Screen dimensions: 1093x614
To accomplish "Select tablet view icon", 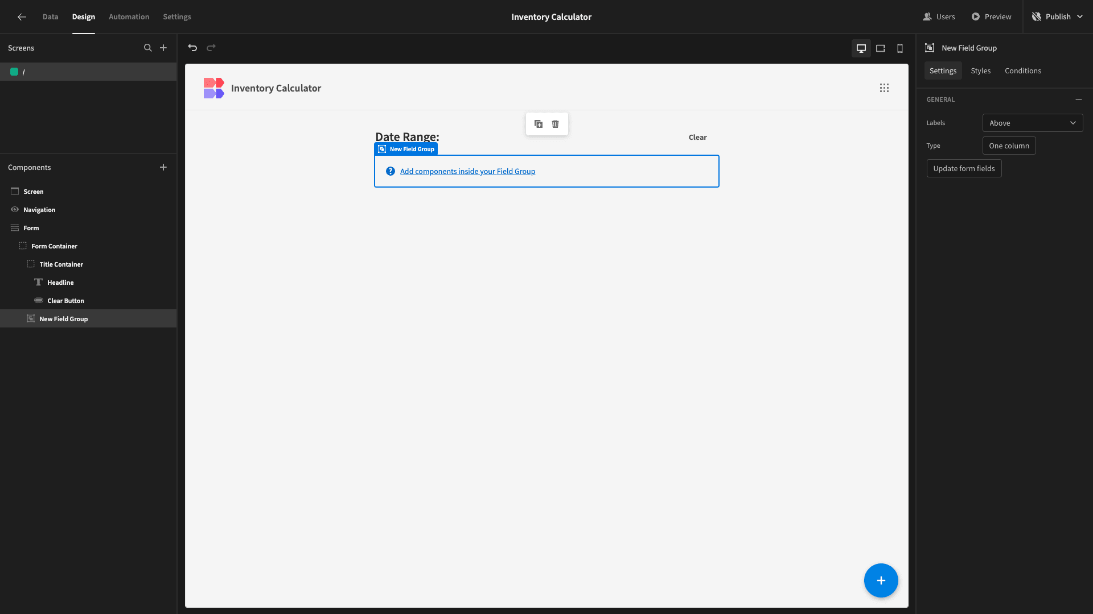I will [881, 47].
